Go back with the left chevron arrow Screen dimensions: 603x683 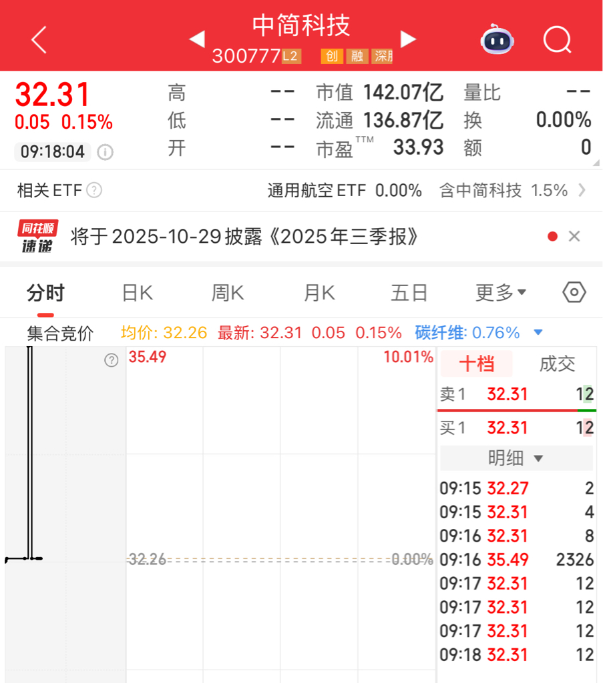pyautogui.click(x=39, y=40)
